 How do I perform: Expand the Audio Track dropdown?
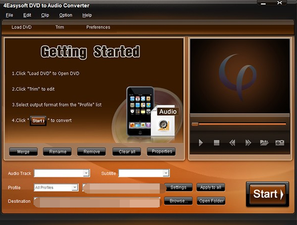click(x=86, y=173)
